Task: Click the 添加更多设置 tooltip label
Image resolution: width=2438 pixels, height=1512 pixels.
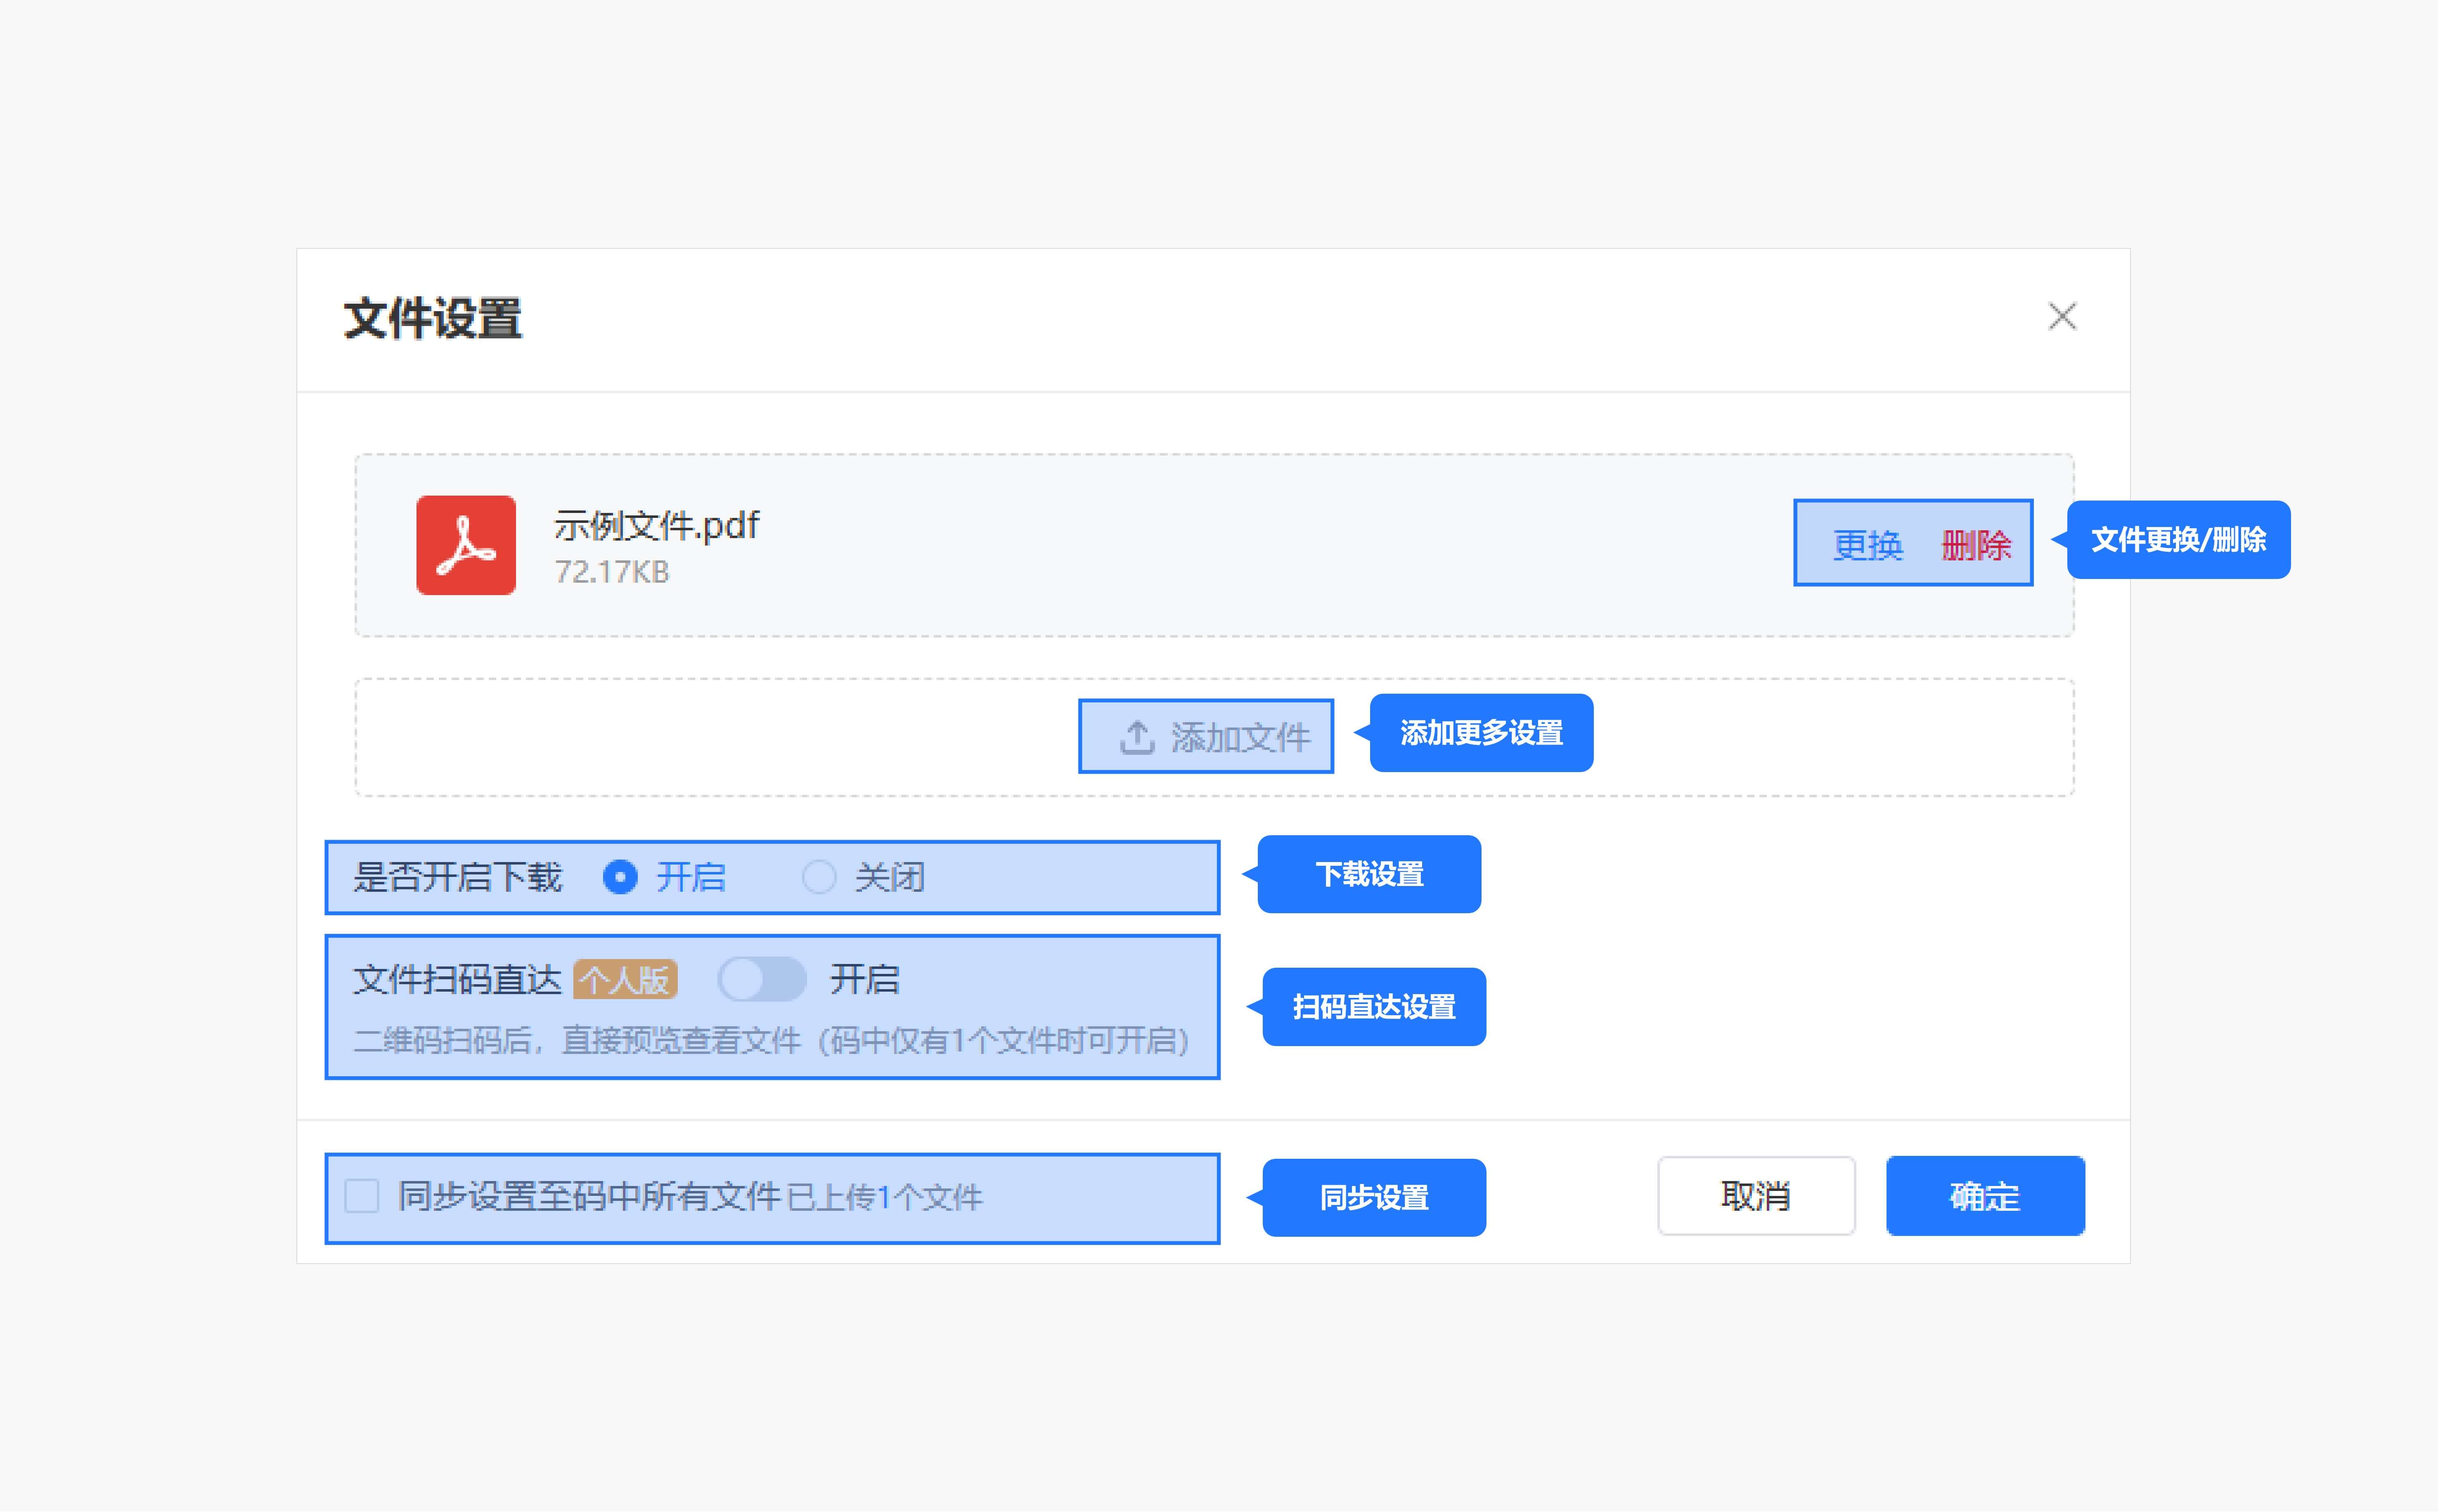Action: click(1481, 733)
